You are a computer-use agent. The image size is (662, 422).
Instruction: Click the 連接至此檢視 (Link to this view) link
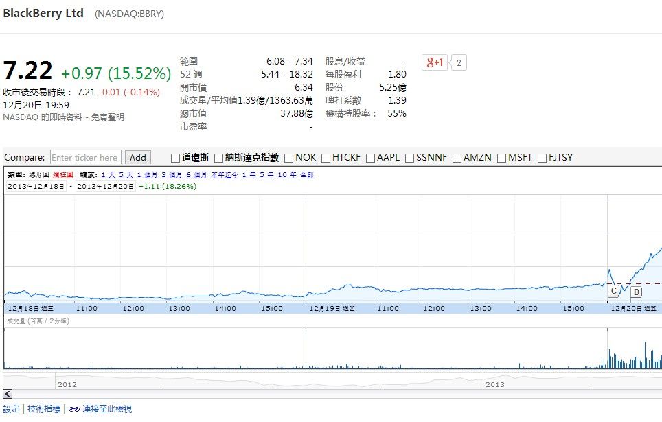pyautogui.click(x=107, y=409)
